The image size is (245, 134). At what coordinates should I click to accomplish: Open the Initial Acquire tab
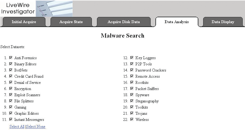tap(24, 22)
